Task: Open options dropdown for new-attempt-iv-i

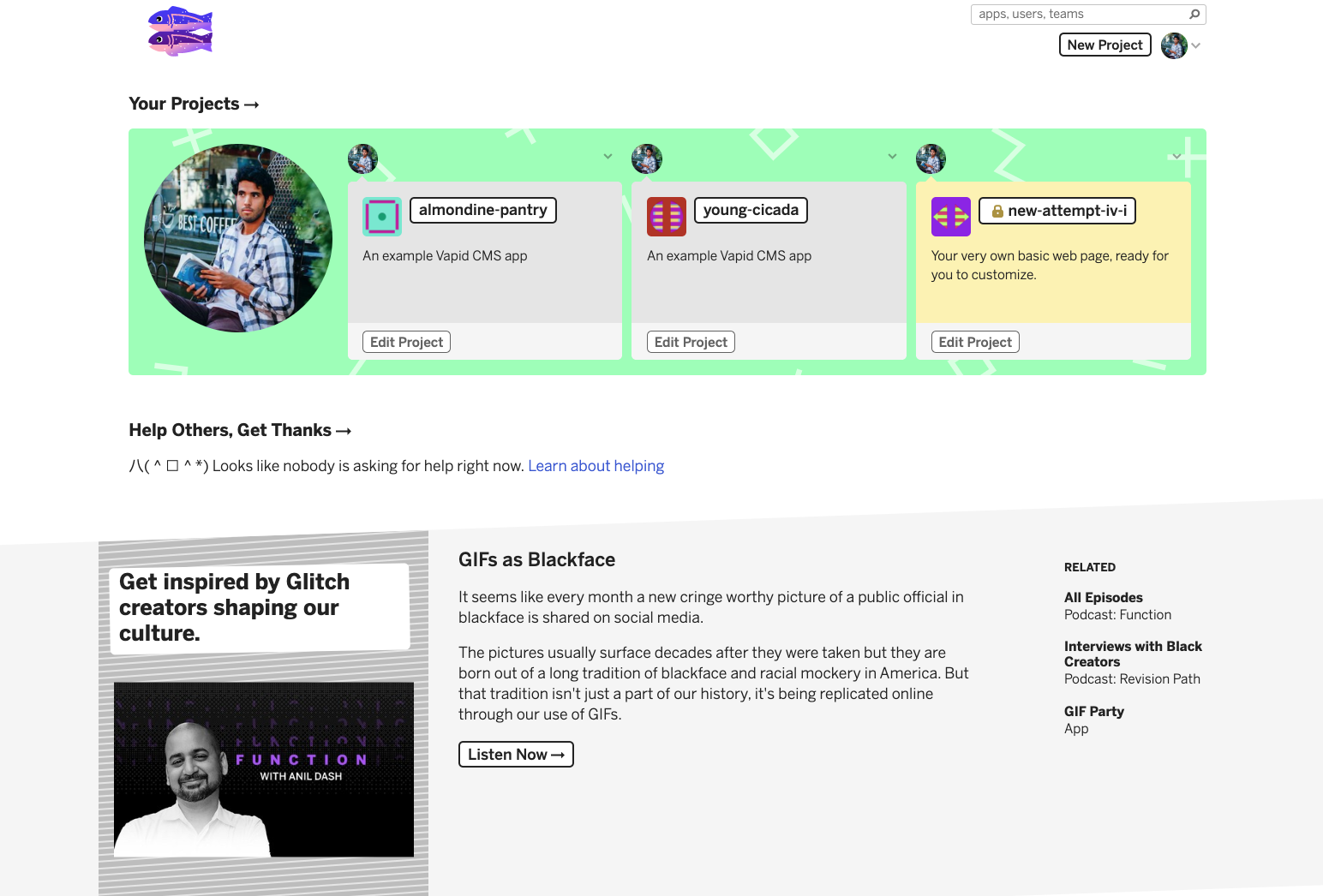Action: pos(1176,156)
